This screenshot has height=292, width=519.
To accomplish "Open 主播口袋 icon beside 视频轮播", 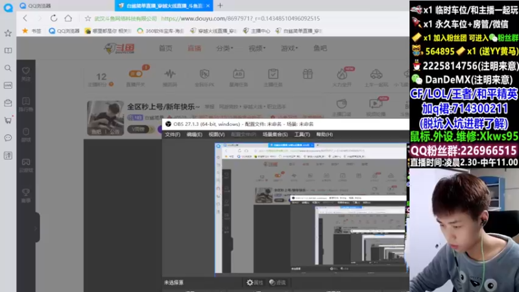I will (x=342, y=106).
